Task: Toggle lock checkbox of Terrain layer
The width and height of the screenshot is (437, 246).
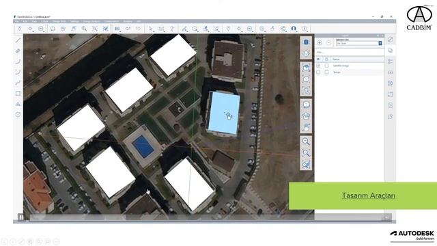Action: click(x=326, y=72)
